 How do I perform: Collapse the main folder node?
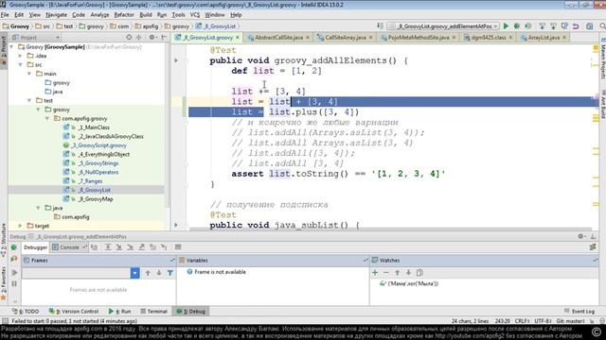point(29,74)
